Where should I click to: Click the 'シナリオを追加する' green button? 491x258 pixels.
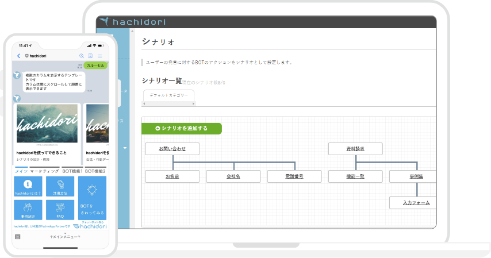(x=182, y=128)
